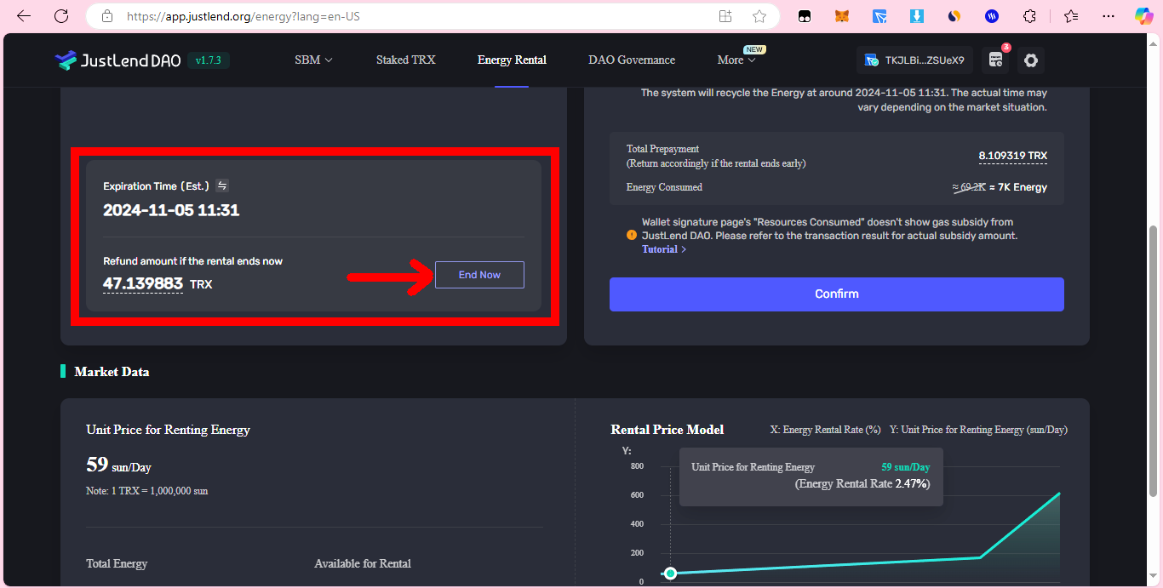Screen dimensions: 1163x588
Task: Click the v1.7.3 version badge
Action: point(209,60)
